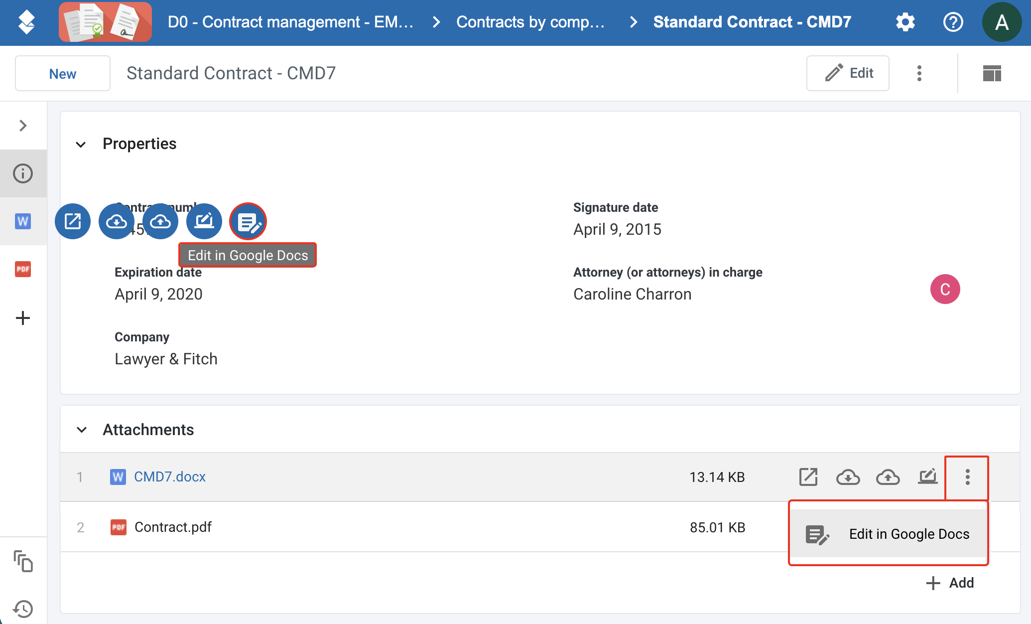Screen dimensions: 1031x624
Task: Click the April 9, 2015 signature date
Action: point(617,229)
